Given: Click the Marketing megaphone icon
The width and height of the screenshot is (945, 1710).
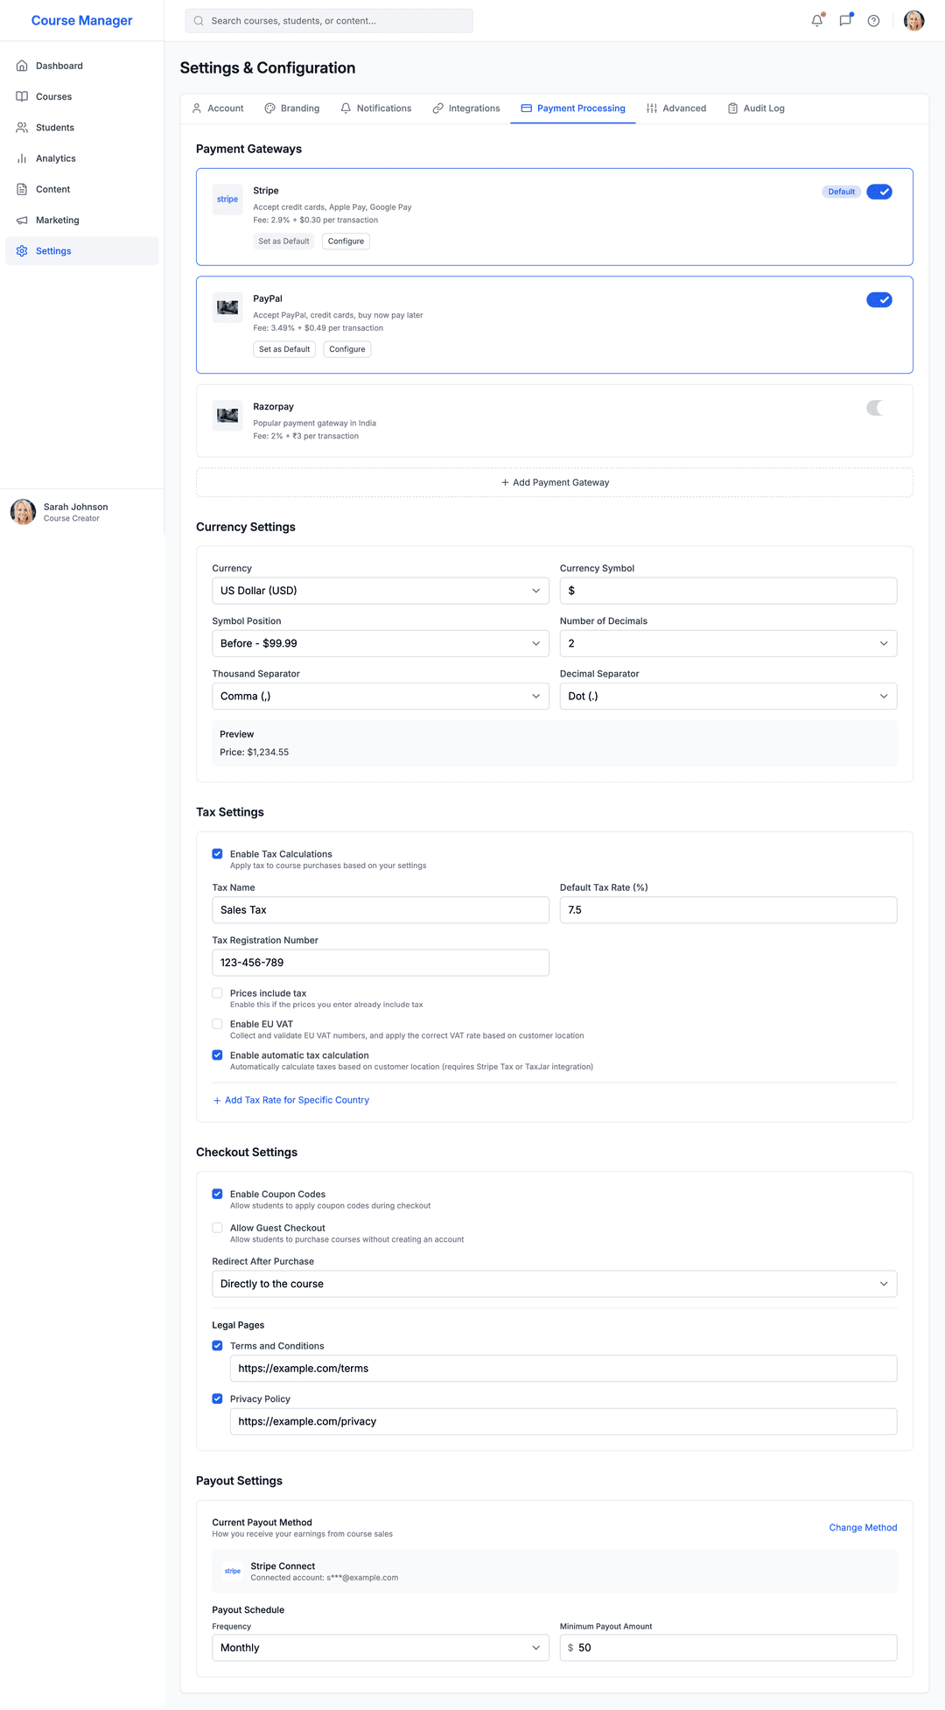Looking at the screenshot, I should (x=22, y=221).
